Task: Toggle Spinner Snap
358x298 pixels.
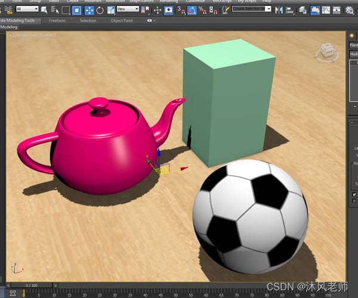Action: point(213,10)
